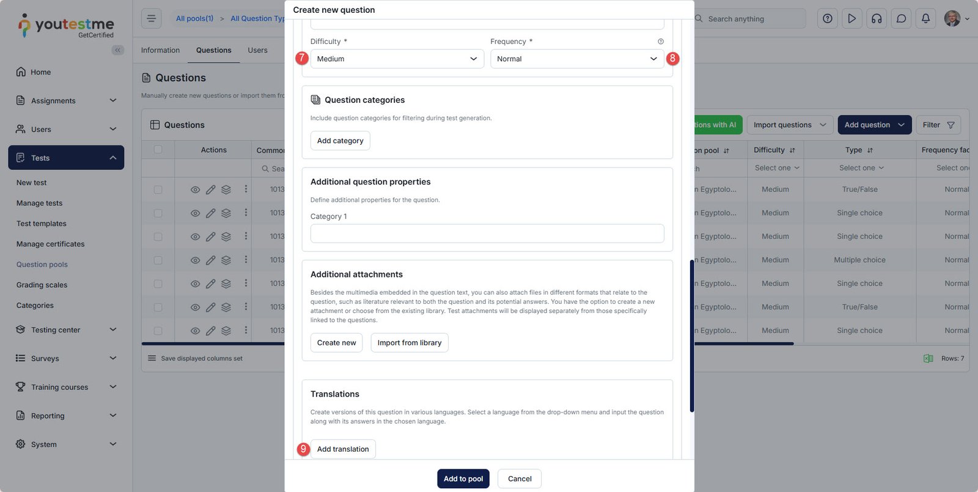Viewport: 978px width, 492px height.
Task: Open the headset support icon
Action: (877, 19)
